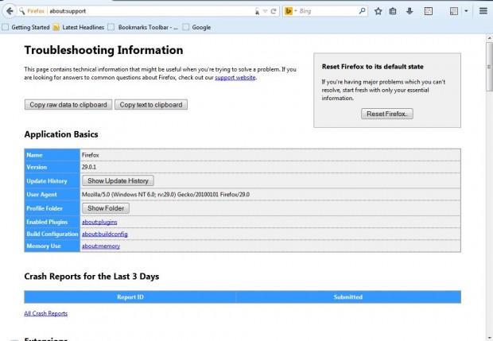Screen dimensions: 493x341
Task: Click the Application Basics heading
Action: coord(61,134)
